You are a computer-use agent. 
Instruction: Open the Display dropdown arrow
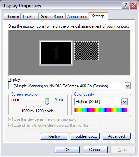[128, 86]
